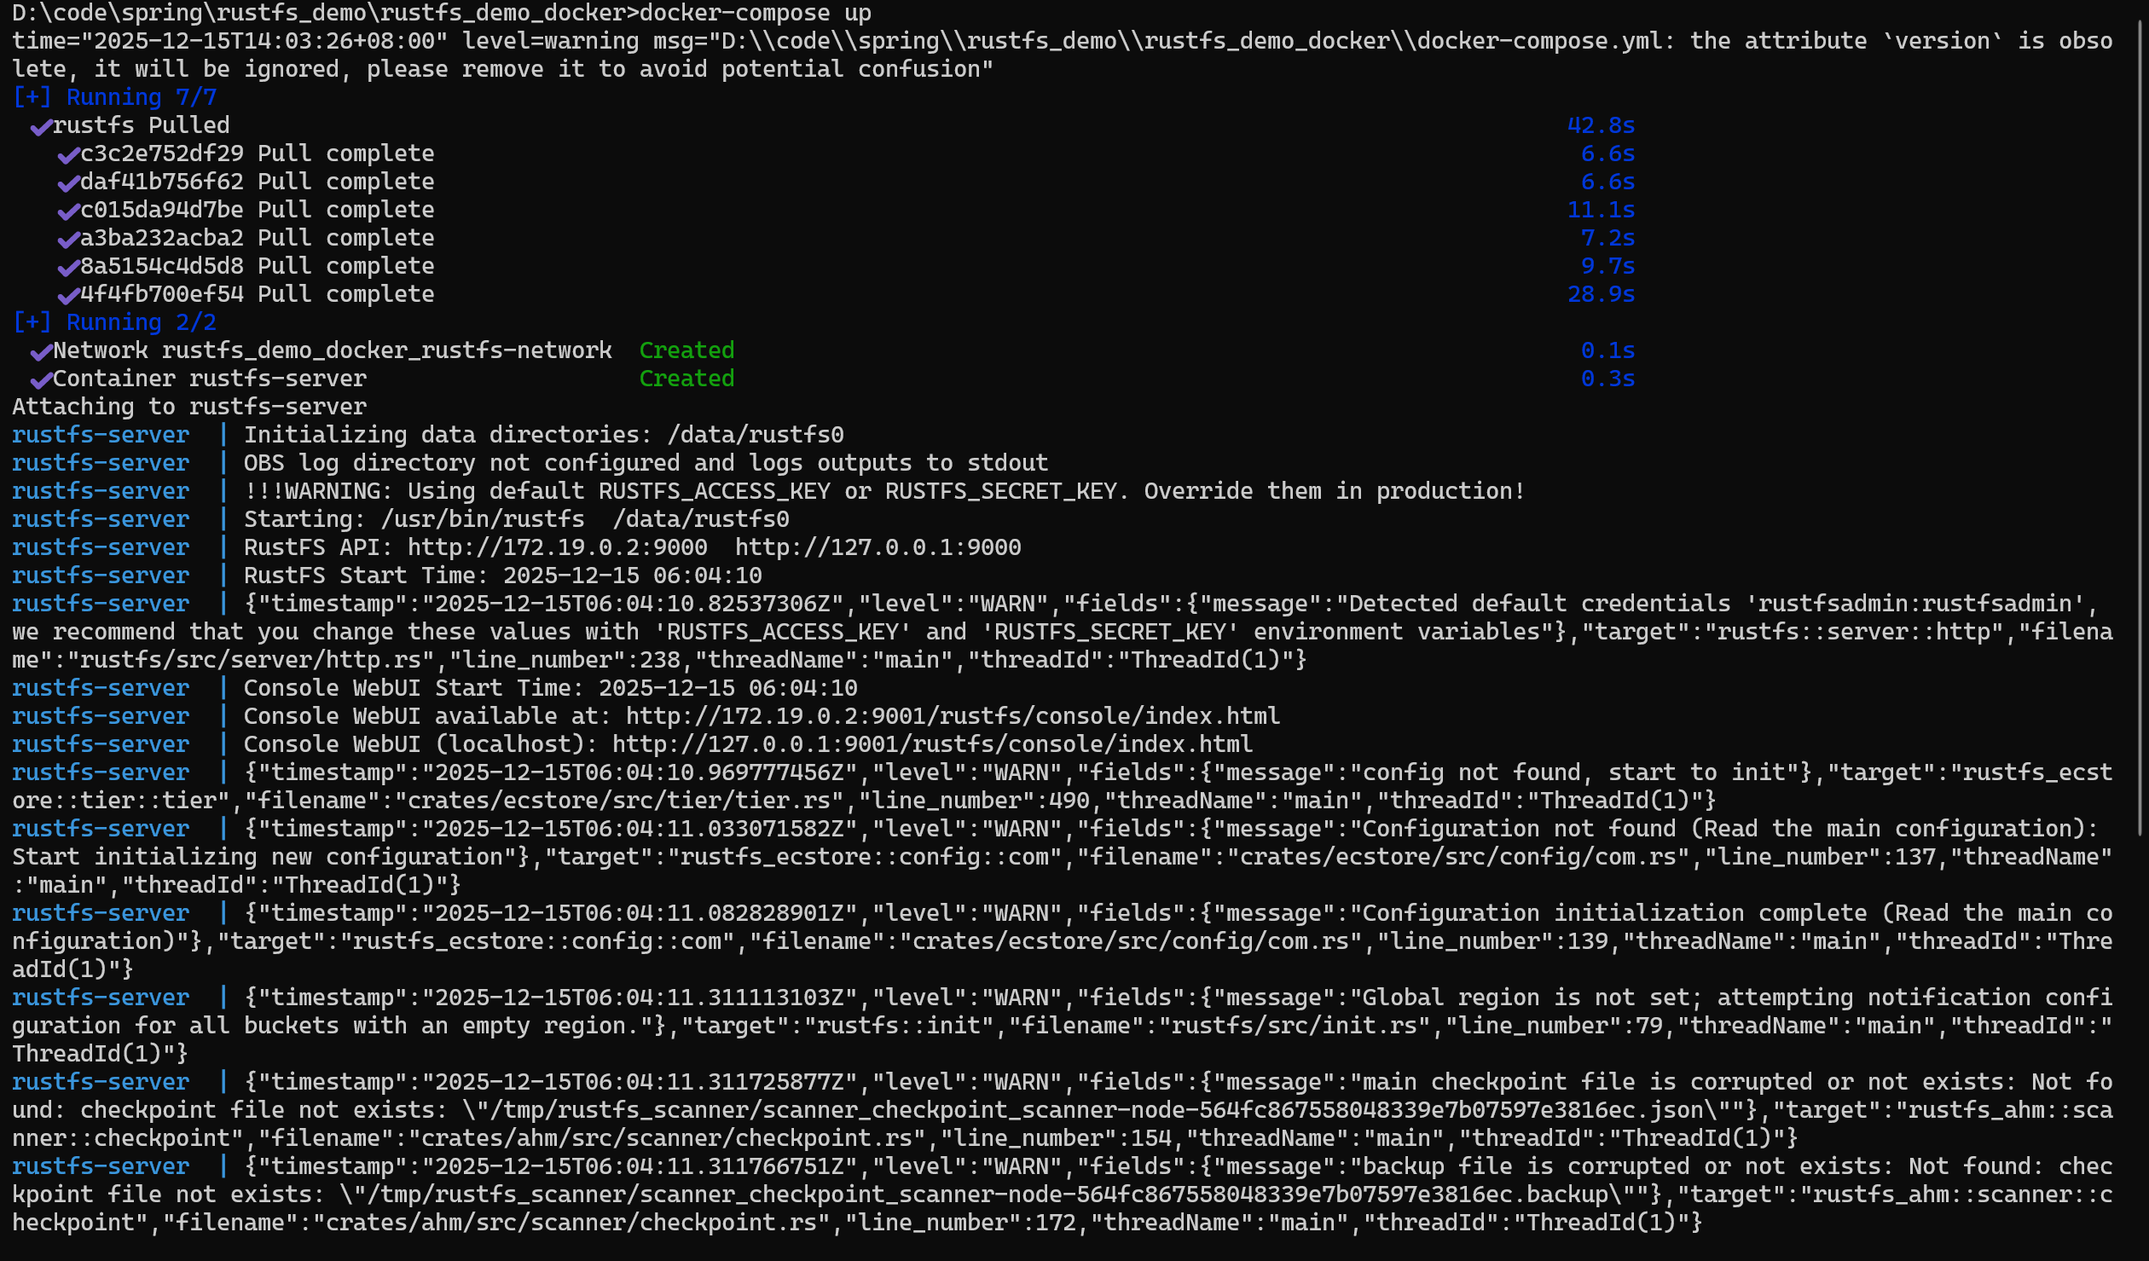Viewport: 2149px width, 1261px height.
Task: Click the '!!!WARNING: Using default RUSTFS_ACCESS_KEY' line
Action: [885, 491]
